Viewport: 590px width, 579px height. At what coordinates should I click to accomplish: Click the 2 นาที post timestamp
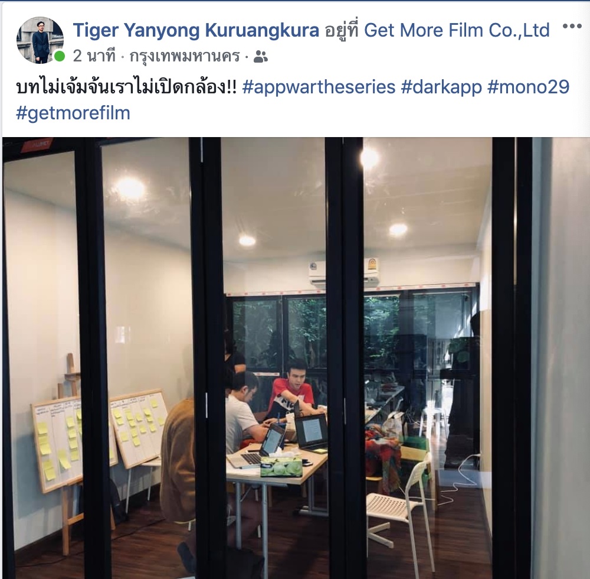point(94,57)
